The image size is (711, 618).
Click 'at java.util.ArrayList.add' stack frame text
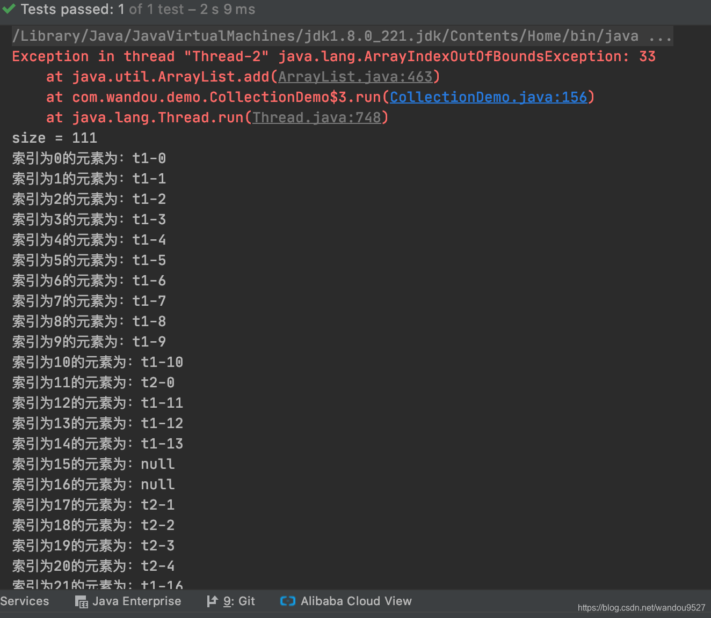click(158, 77)
